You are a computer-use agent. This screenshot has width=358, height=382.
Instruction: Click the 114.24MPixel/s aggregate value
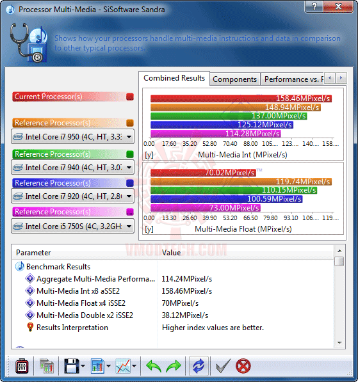(x=187, y=279)
